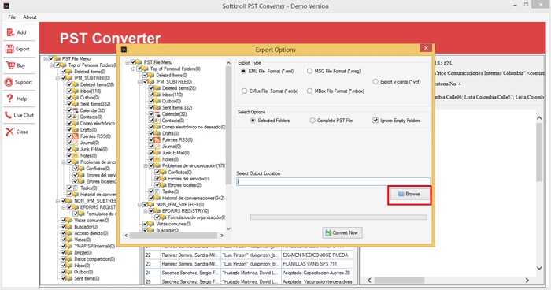
Task: Collapse NON_IPM_SUBTREE(0) node in dialog
Action: (139, 204)
